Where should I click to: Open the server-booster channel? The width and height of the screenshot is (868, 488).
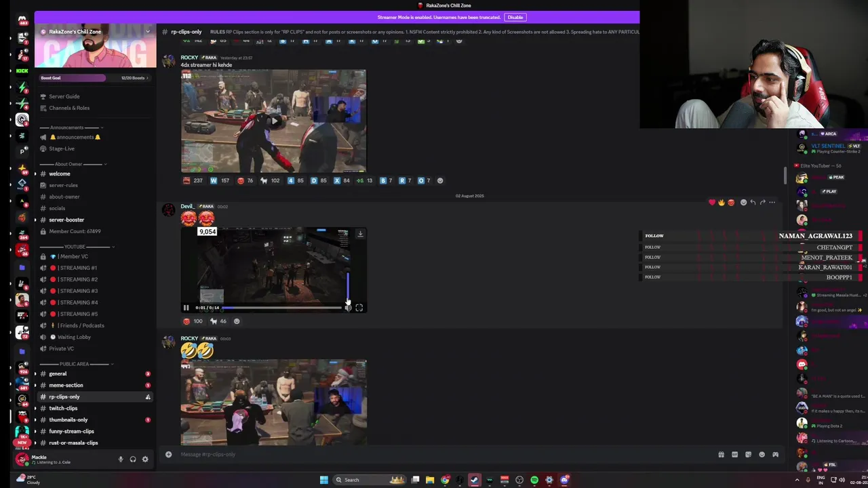[x=66, y=220]
